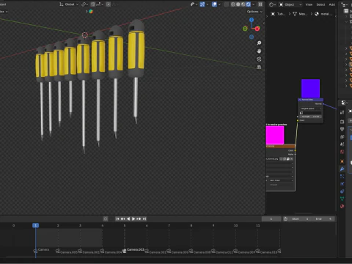Image resolution: width=352 pixels, height=264 pixels.
Task: Click the current frame number field
Action: tap(271, 219)
